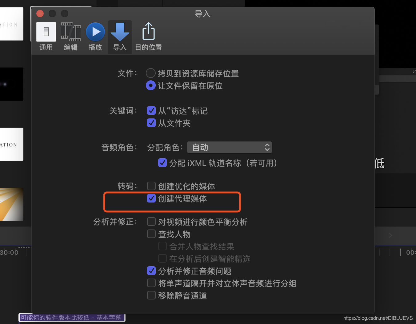Uncheck 从"访达"标记 keyword option

pos(151,110)
